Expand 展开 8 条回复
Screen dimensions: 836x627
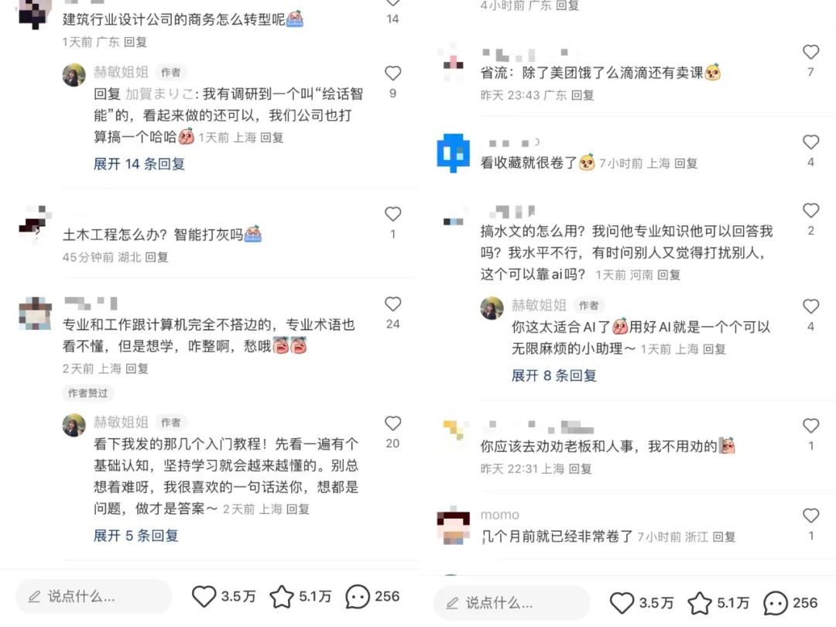554,375
